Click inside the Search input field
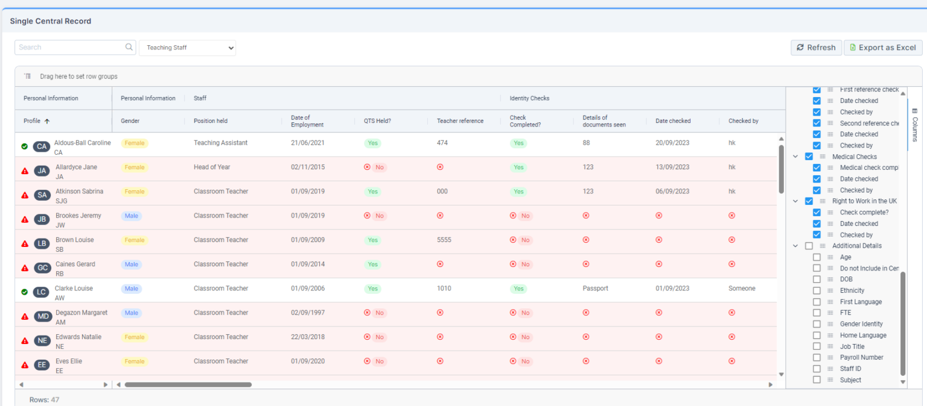This screenshot has width=927, height=406. pos(66,47)
